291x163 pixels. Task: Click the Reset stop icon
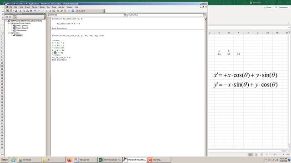pyautogui.click(x=50, y=11)
